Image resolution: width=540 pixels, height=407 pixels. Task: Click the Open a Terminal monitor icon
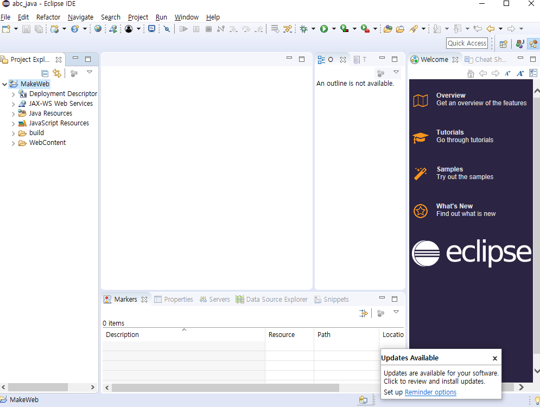151,29
